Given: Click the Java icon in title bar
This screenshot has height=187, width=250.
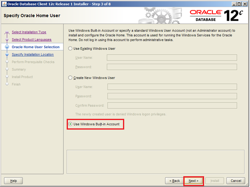Looking at the screenshot, I should pyautogui.click(x=4, y=4).
